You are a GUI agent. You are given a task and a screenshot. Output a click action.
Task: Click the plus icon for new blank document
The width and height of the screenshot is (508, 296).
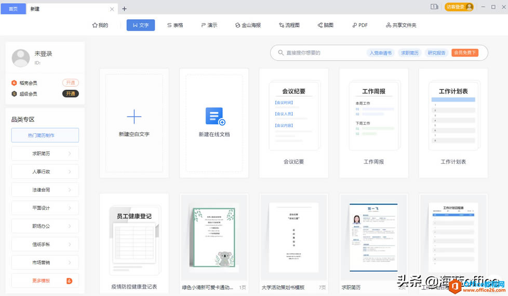point(134,117)
